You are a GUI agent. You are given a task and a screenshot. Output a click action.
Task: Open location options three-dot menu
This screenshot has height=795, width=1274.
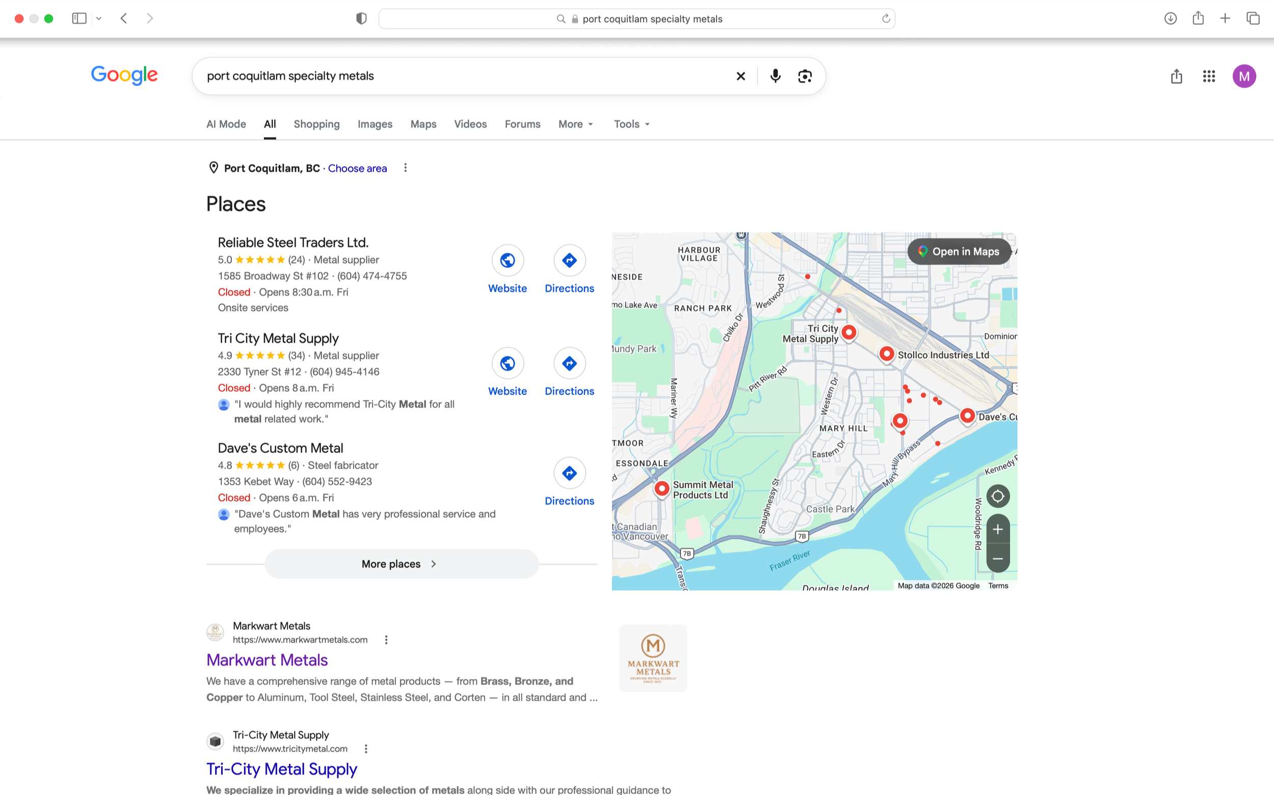click(x=405, y=168)
